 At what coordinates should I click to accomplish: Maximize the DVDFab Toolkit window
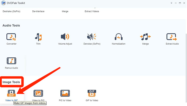(180, 3)
